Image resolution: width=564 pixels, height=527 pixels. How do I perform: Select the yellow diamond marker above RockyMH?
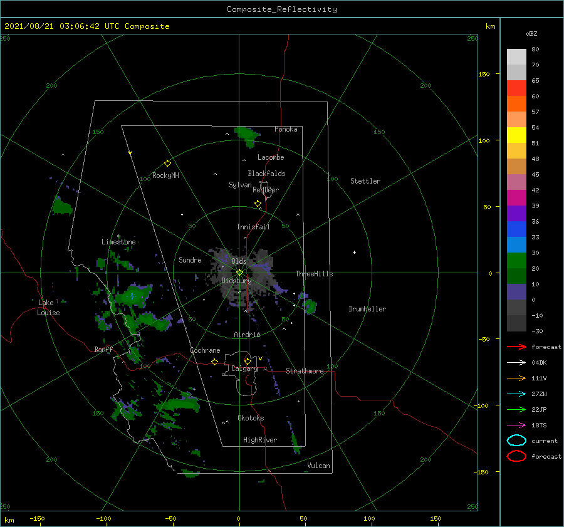point(167,164)
